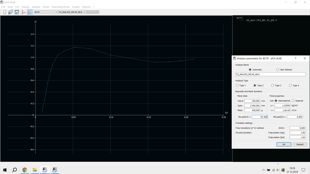310x174 pixels.
Task: Open the Polars menu
Action: 46,7
